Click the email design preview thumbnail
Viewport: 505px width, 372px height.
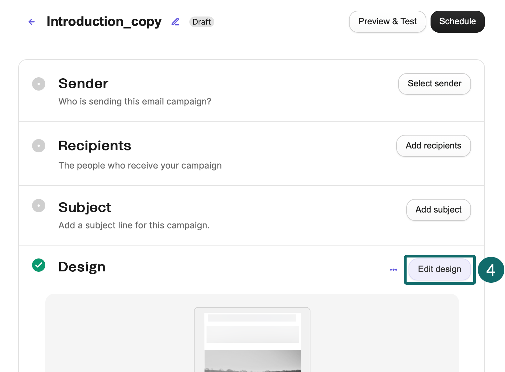pos(252,340)
